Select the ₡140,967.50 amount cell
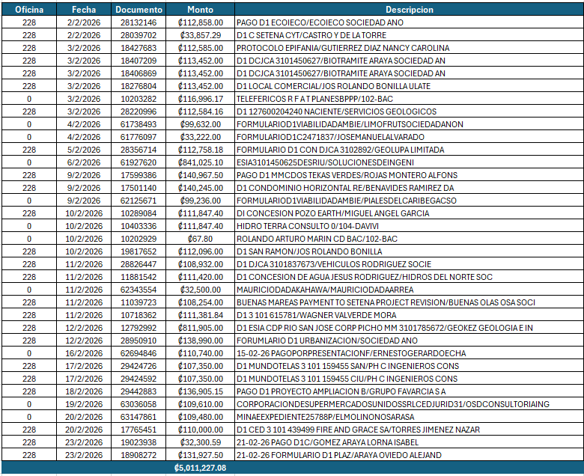 pyautogui.click(x=199, y=175)
